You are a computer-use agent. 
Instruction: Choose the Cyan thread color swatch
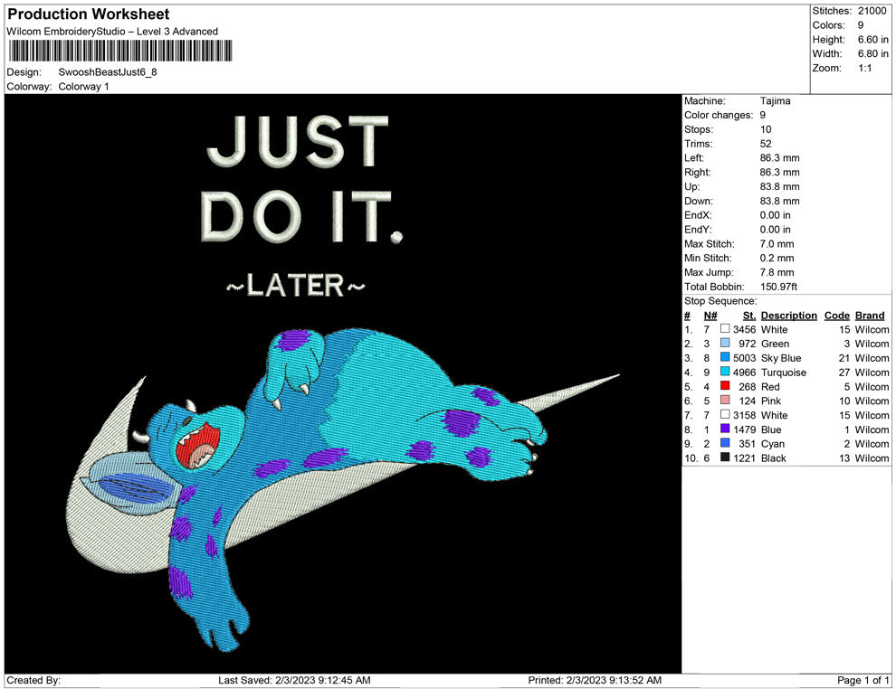(x=725, y=444)
